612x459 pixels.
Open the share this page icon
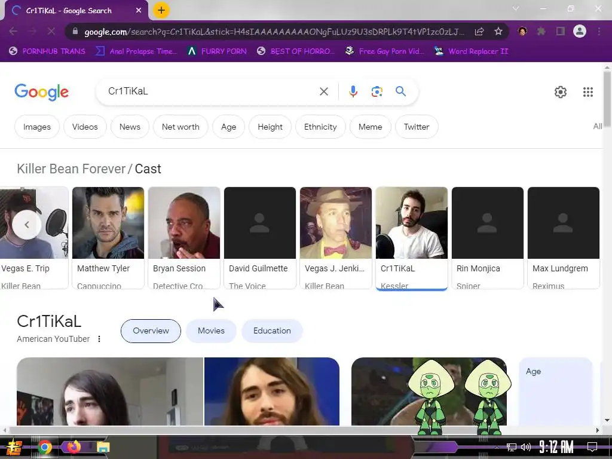pos(479,31)
